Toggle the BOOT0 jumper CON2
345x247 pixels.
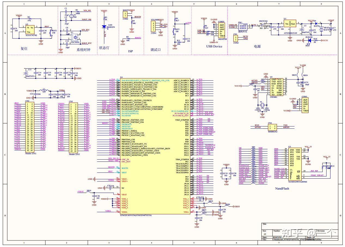pos(126,15)
